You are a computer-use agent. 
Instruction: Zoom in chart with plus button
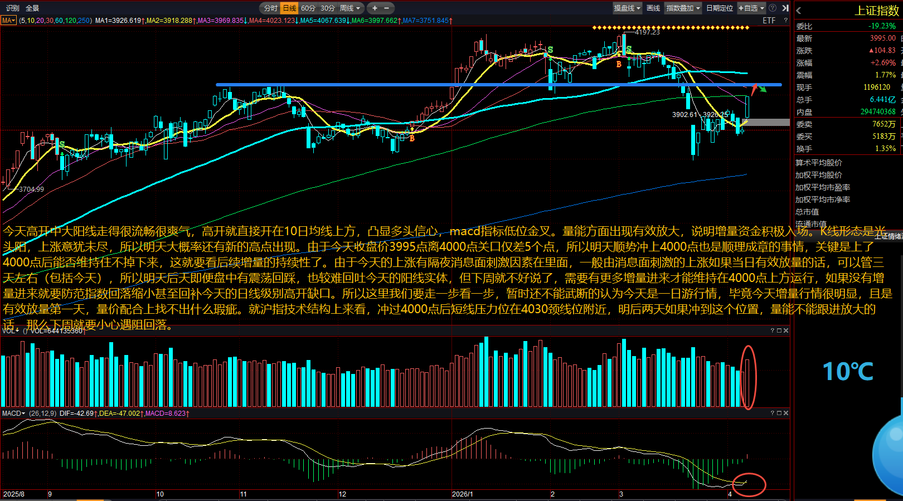(375, 8)
